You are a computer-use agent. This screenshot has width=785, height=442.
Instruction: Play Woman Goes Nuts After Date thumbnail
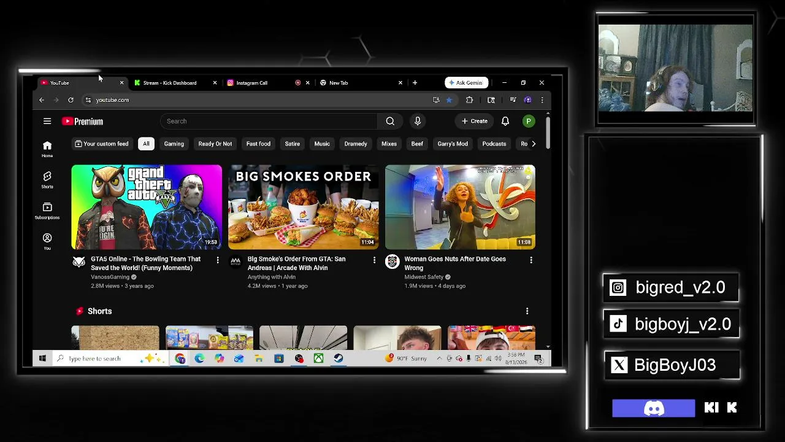(460, 207)
